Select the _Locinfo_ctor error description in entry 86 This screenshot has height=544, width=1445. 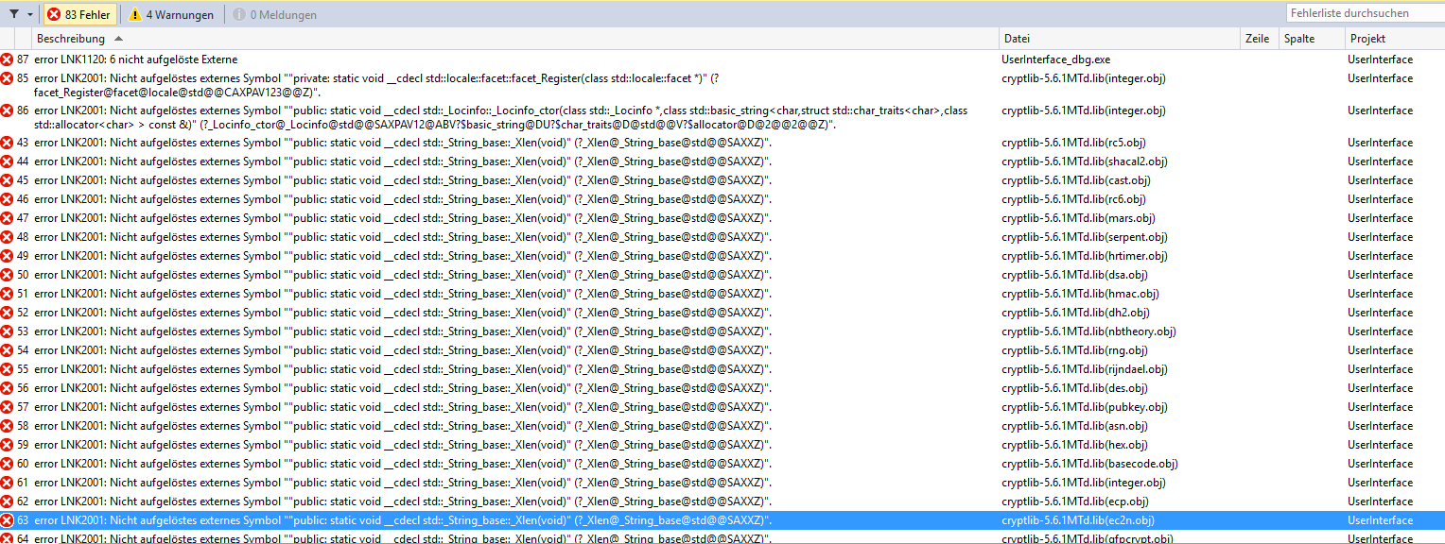501,117
